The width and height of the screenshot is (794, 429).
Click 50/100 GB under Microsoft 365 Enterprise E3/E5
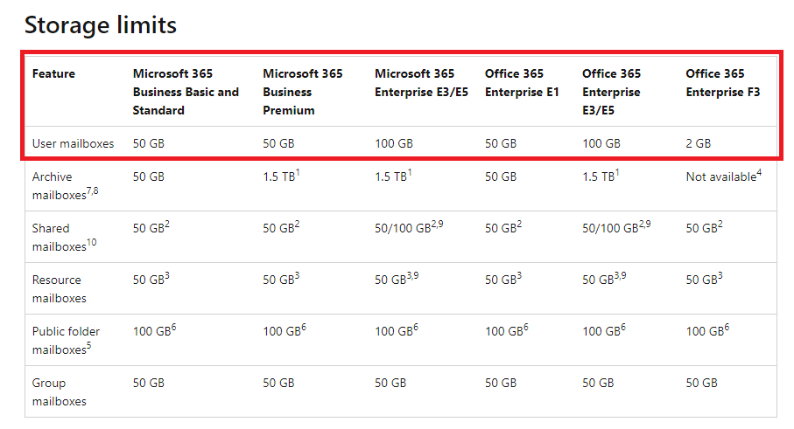click(409, 228)
